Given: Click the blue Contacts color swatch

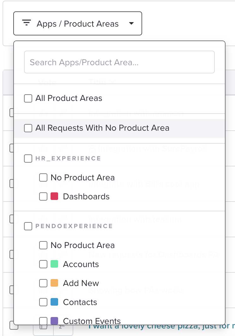Looking at the screenshot, I should 54,302.
